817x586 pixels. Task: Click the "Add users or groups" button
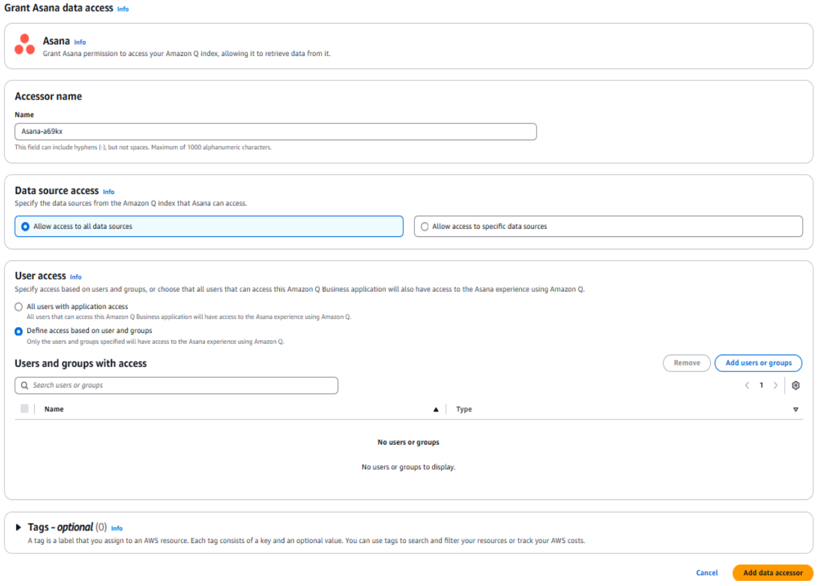point(758,362)
